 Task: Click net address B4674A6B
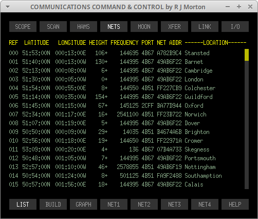point(169,132)
